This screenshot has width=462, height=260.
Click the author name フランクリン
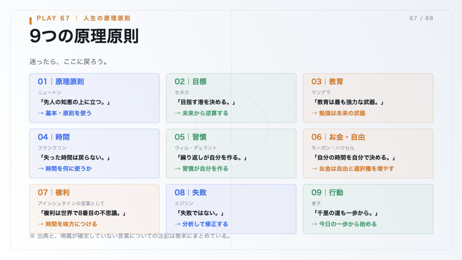point(52,148)
